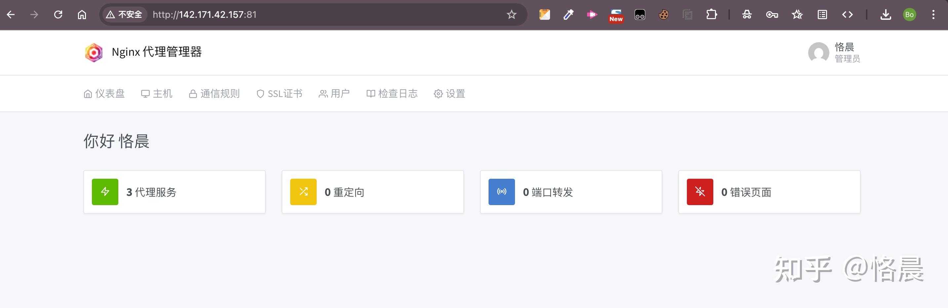
Task: Switch browser profile via Bo avatar
Action: (x=909, y=15)
